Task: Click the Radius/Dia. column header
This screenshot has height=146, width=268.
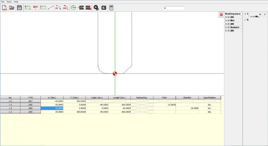Action: click(x=142, y=98)
